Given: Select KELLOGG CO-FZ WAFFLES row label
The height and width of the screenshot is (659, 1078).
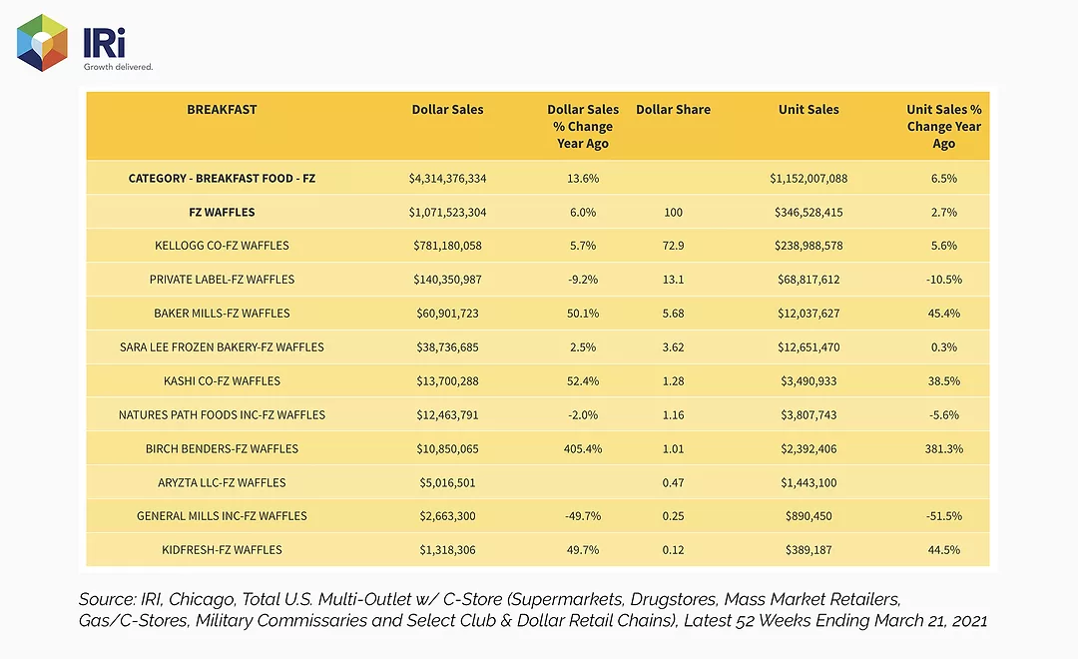Looking at the screenshot, I should coord(222,246).
